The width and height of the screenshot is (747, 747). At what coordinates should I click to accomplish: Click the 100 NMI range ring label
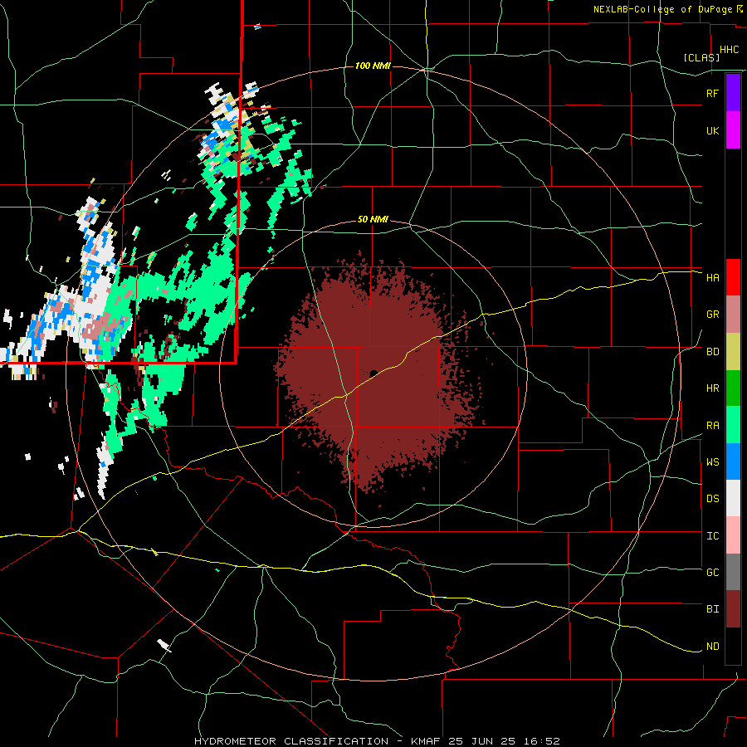373,66
